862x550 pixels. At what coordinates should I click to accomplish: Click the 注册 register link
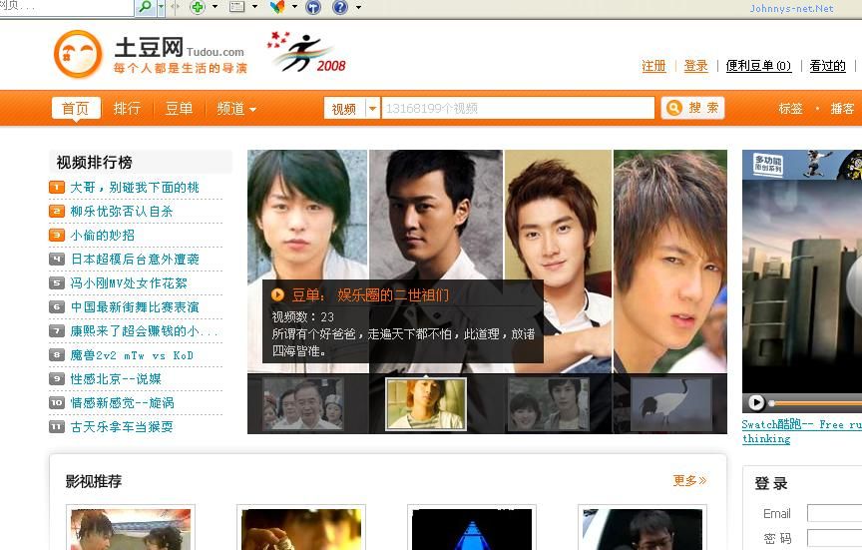point(653,66)
